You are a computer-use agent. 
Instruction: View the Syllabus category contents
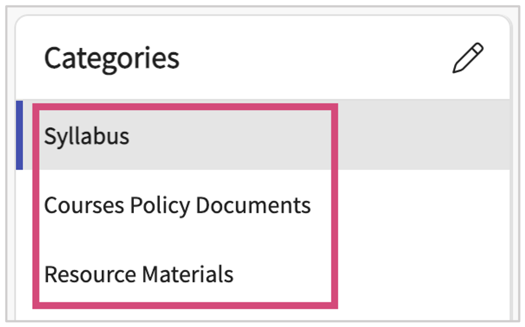pos(87,136)
